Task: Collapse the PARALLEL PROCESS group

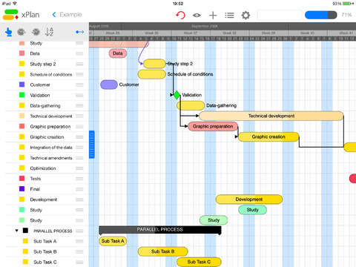Action: coord(16,231)
